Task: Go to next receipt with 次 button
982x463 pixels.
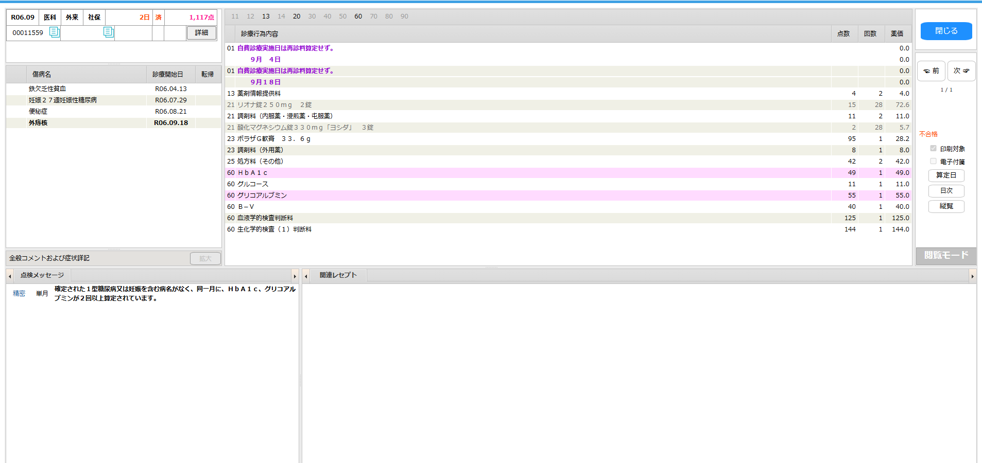Action: (961, 71)
